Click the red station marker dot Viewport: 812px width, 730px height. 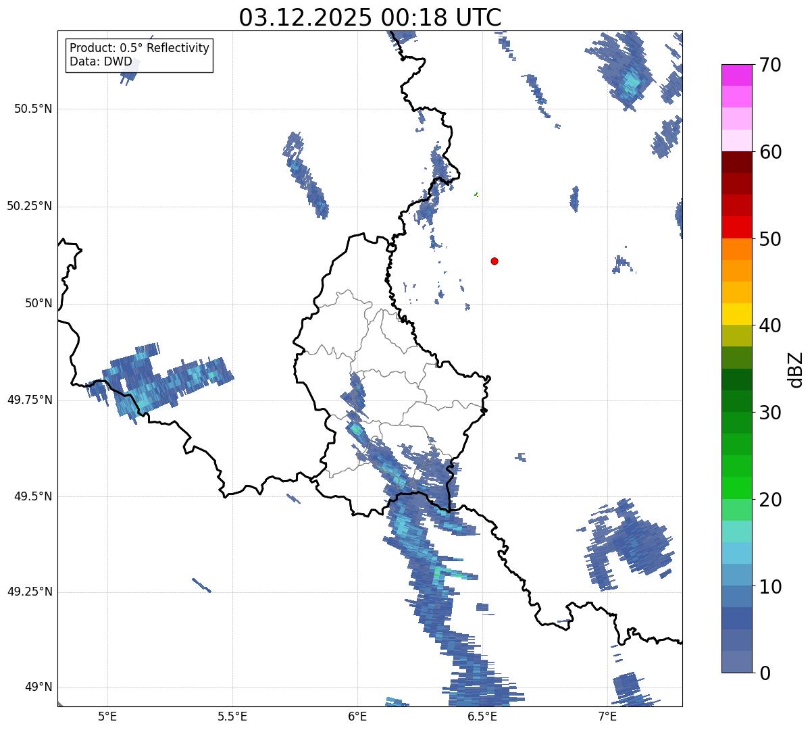(494, 261)
